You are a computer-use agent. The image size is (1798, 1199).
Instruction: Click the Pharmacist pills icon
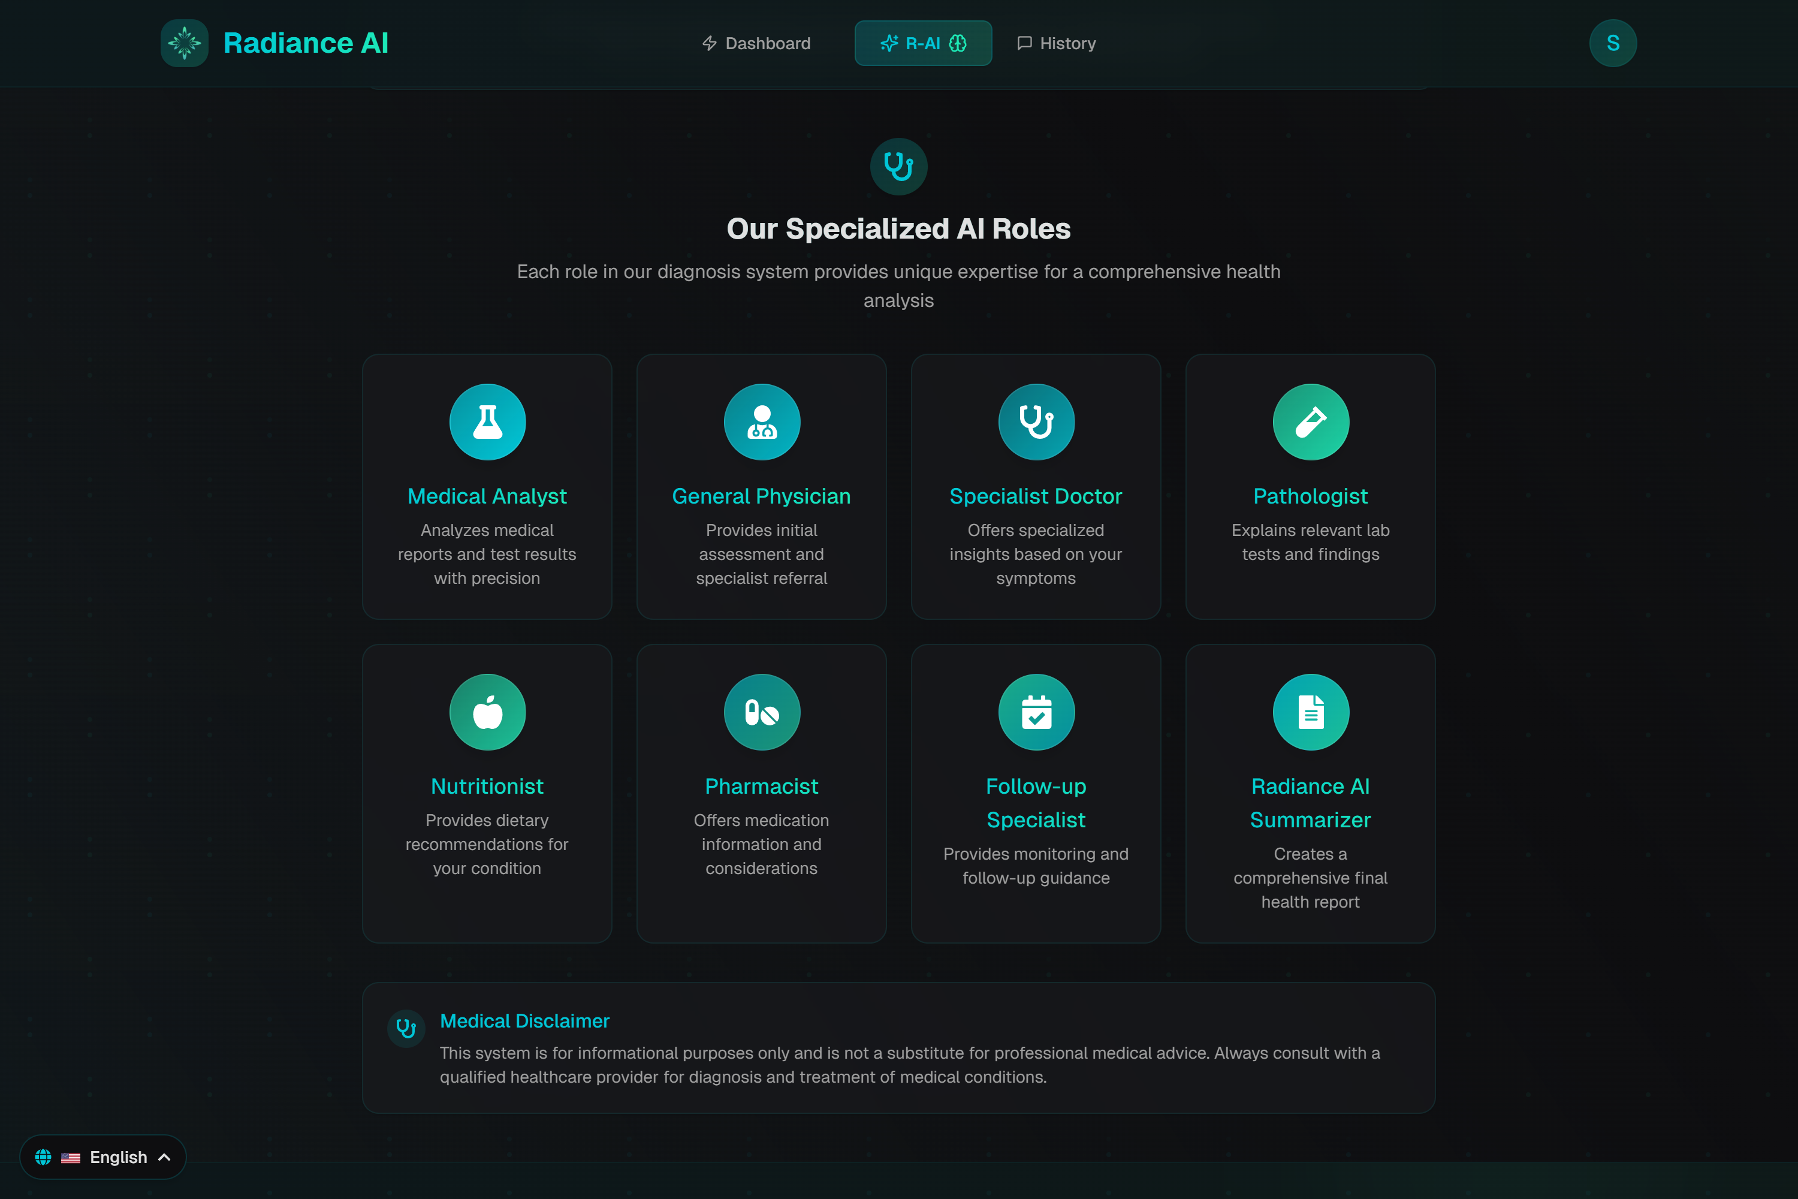click(761, 712)
